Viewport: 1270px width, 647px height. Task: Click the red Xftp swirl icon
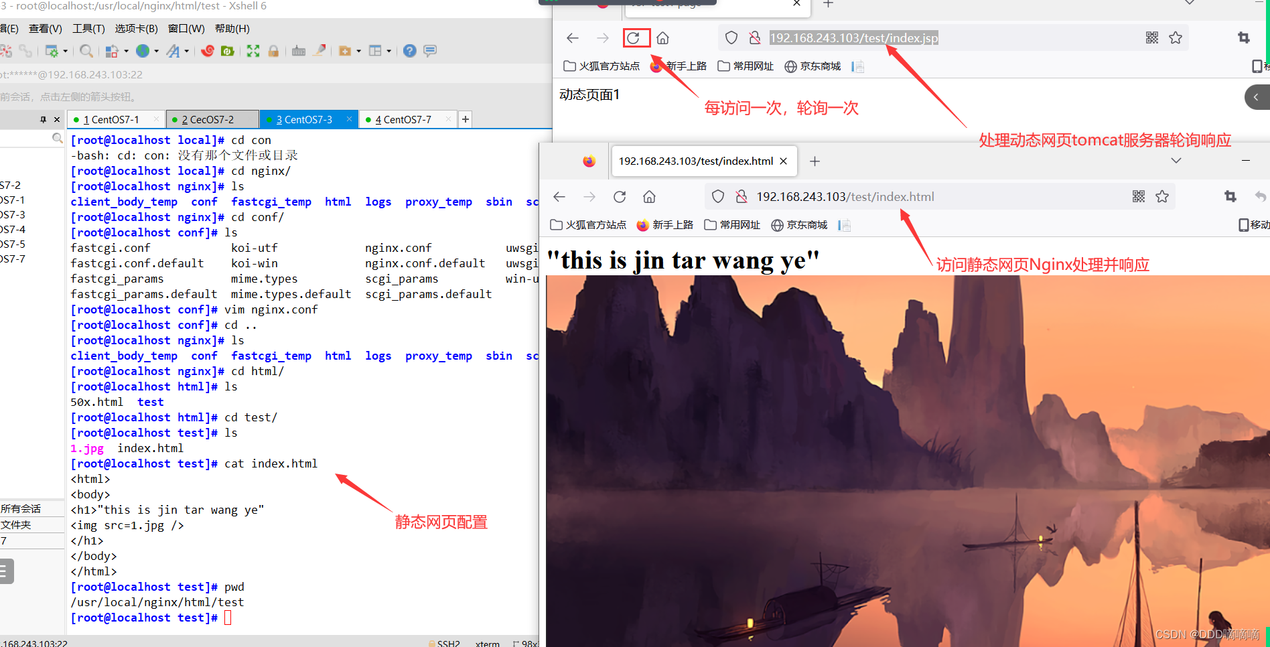[x=208, y=51]
